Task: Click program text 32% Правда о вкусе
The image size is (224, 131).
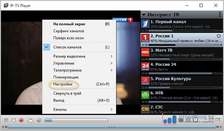Action: click(x=167, y=84)
